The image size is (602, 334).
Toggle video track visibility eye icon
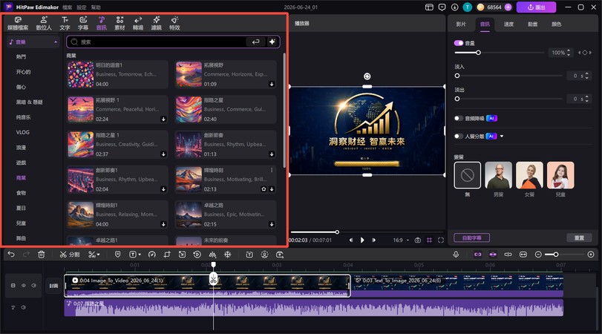tap(24, 286)
